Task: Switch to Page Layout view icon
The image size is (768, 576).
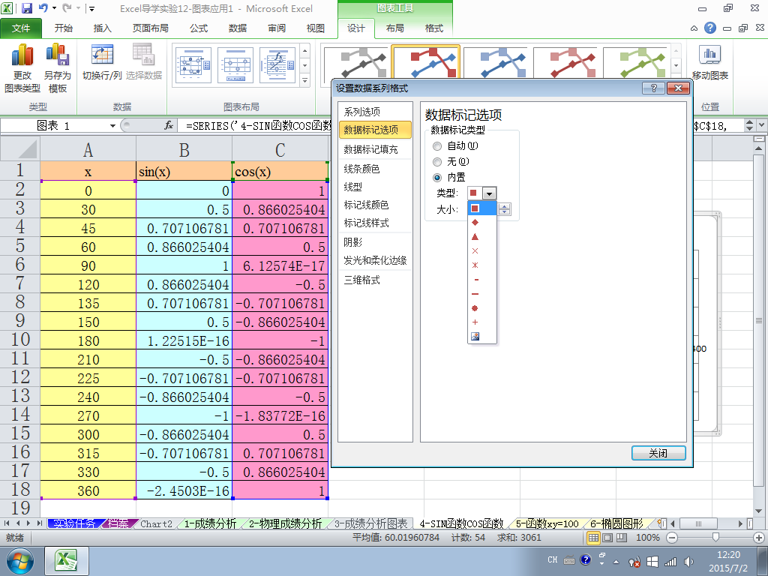Action: [607, 538]
